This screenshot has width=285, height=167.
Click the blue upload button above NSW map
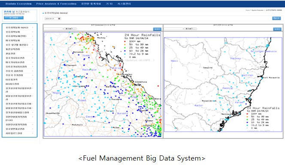(x=277, y=29)
